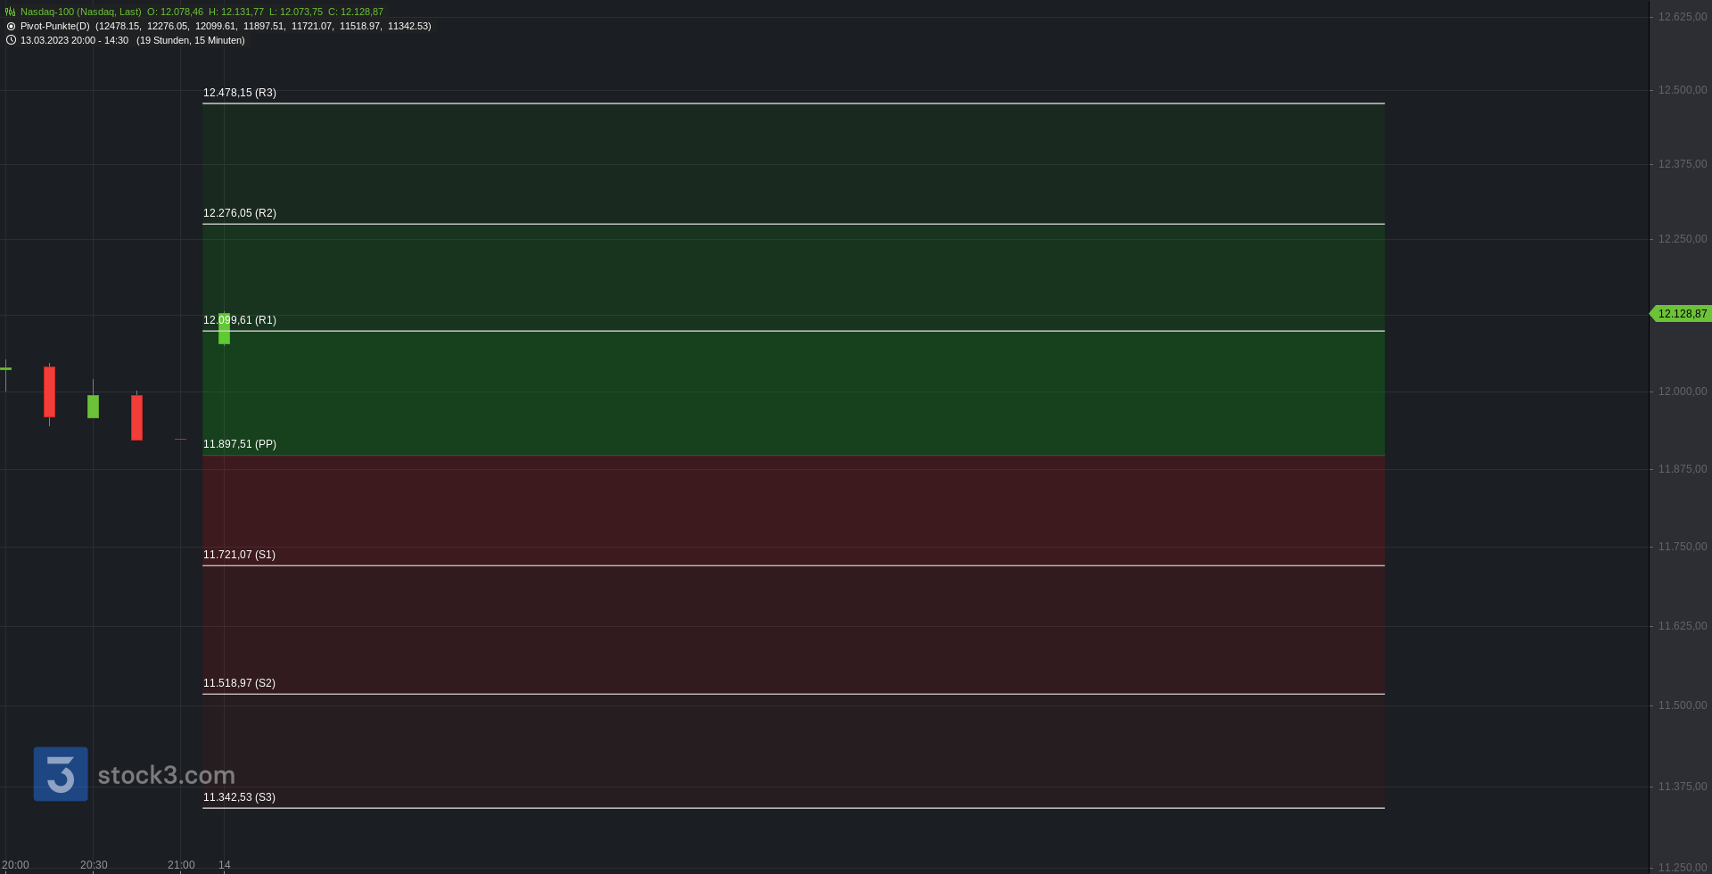Screen dimensions: 1712x874
Task: Select the Nasdaq-100 (Nasdaq, Last) title
Action: (x=81, y=12)
